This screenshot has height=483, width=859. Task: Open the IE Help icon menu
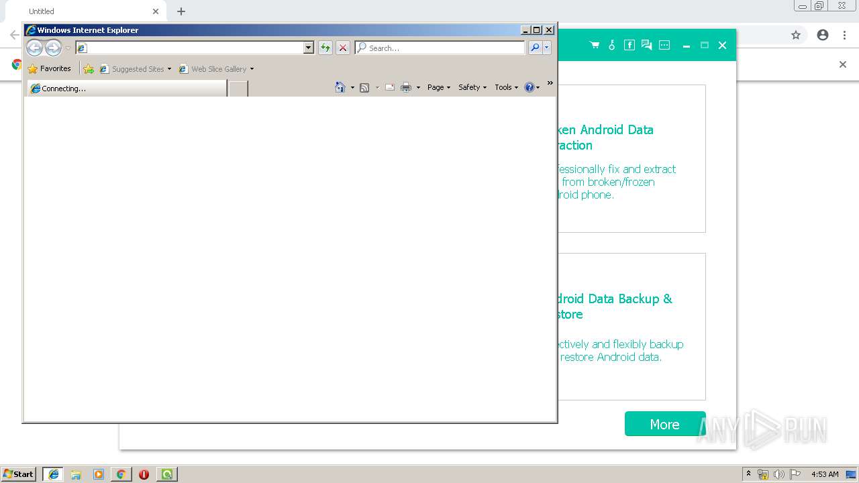click(532, 87)
